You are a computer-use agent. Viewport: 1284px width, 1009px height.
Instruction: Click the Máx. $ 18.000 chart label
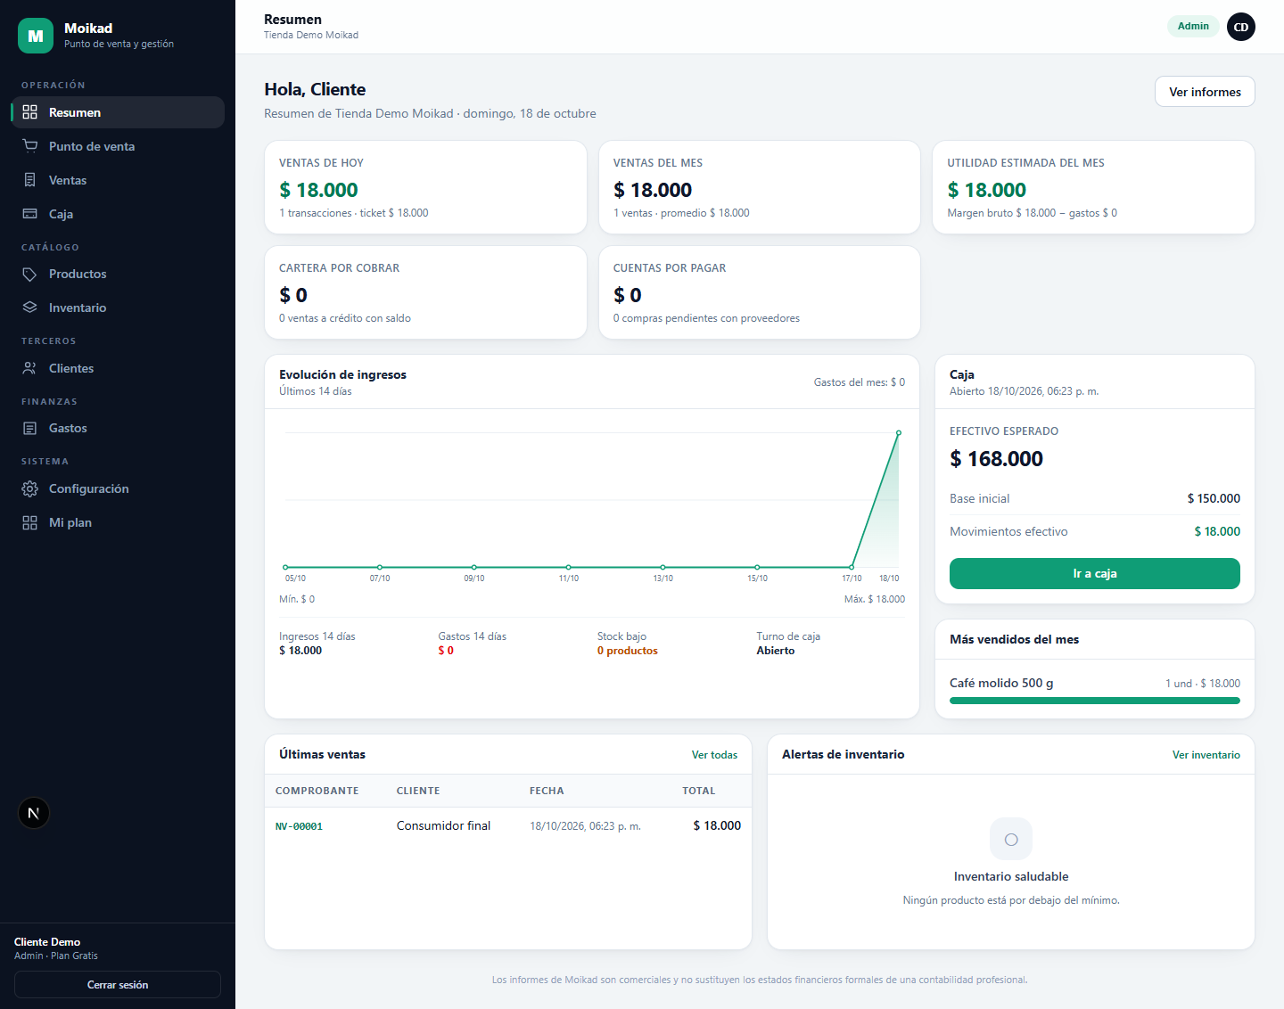(875, 599)
